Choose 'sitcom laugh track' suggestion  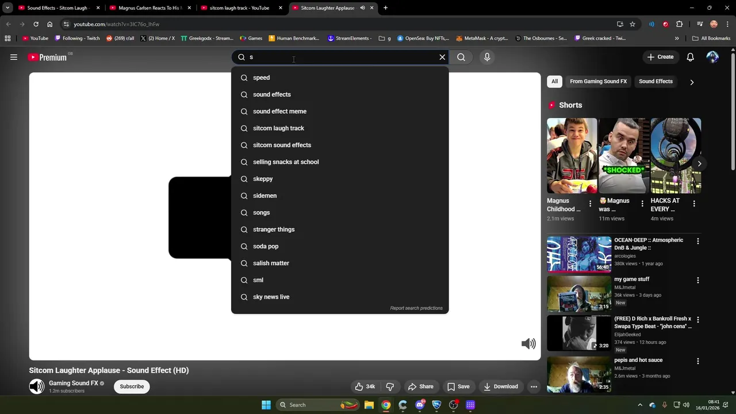tap(340, 128)
